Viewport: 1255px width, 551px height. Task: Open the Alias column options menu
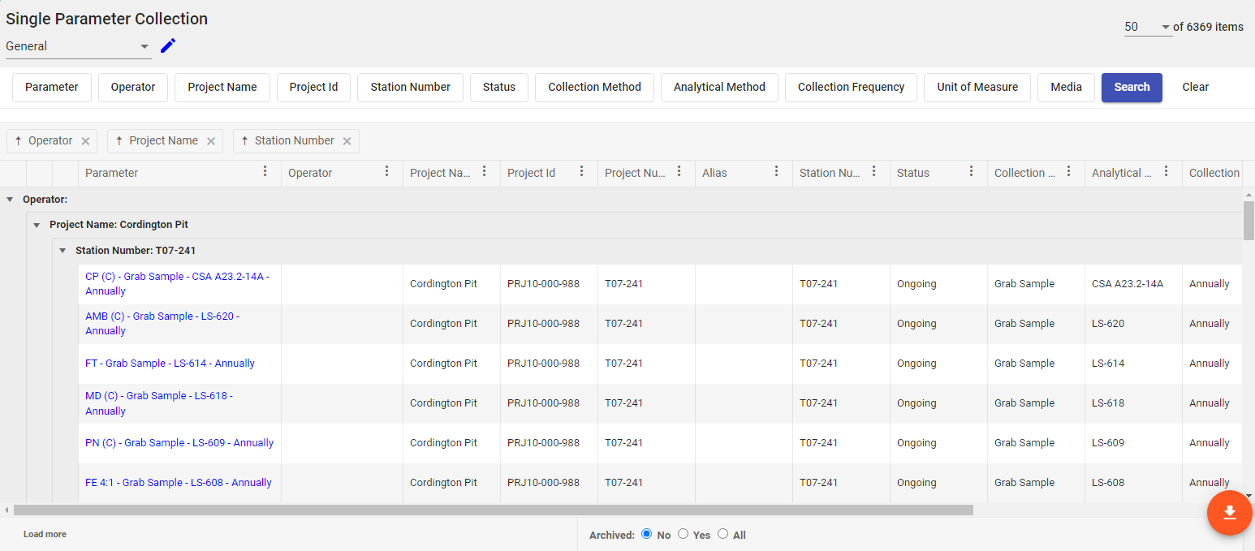776,172
